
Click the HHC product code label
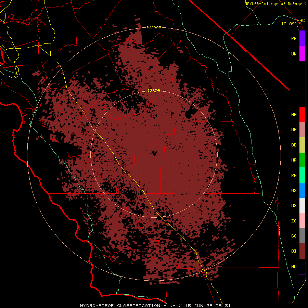point(300,21)
